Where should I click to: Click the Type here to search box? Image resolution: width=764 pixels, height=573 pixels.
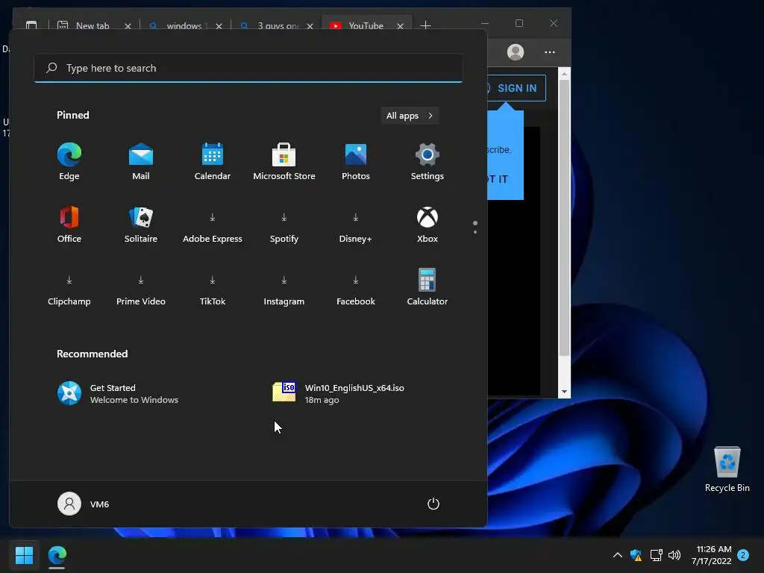[x=248, y=68]
